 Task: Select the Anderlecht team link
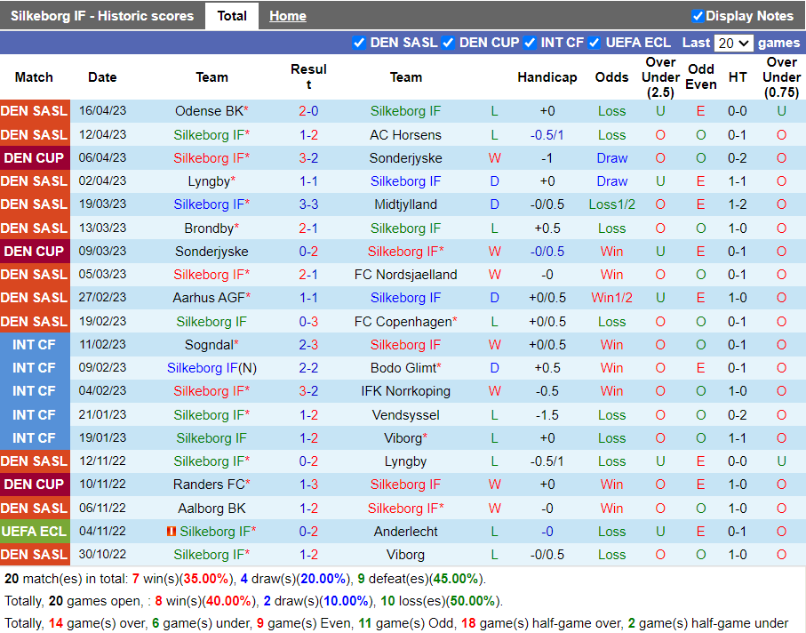coord(405,532)
